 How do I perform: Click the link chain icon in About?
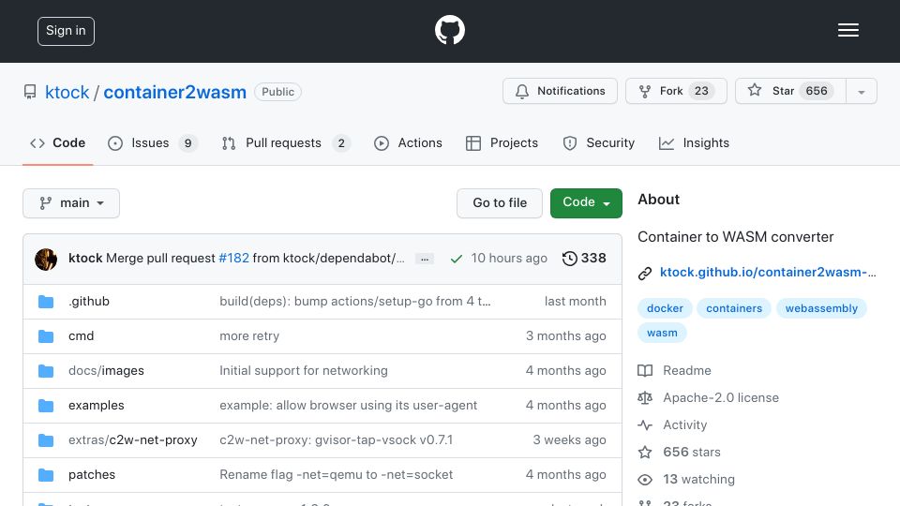645,274
